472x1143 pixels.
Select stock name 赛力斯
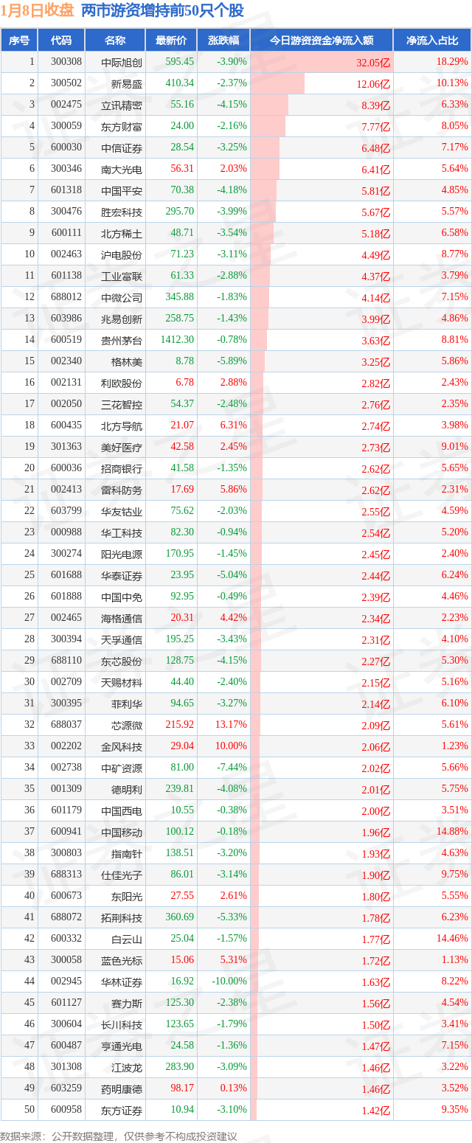[x=127, y=1004]
